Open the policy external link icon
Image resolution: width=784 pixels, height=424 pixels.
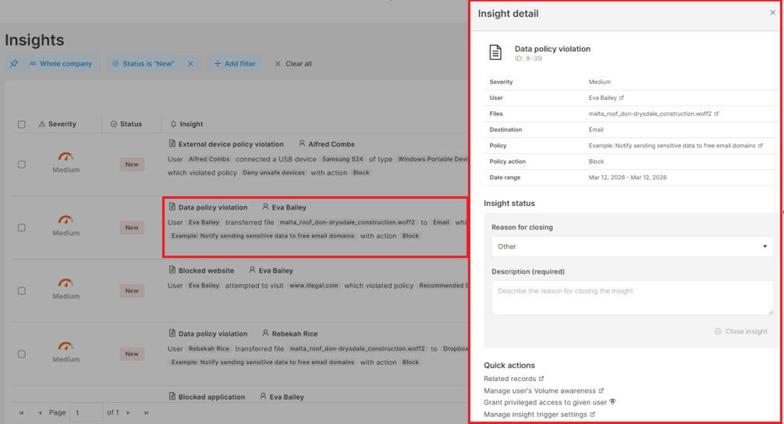tap(761, 146)
